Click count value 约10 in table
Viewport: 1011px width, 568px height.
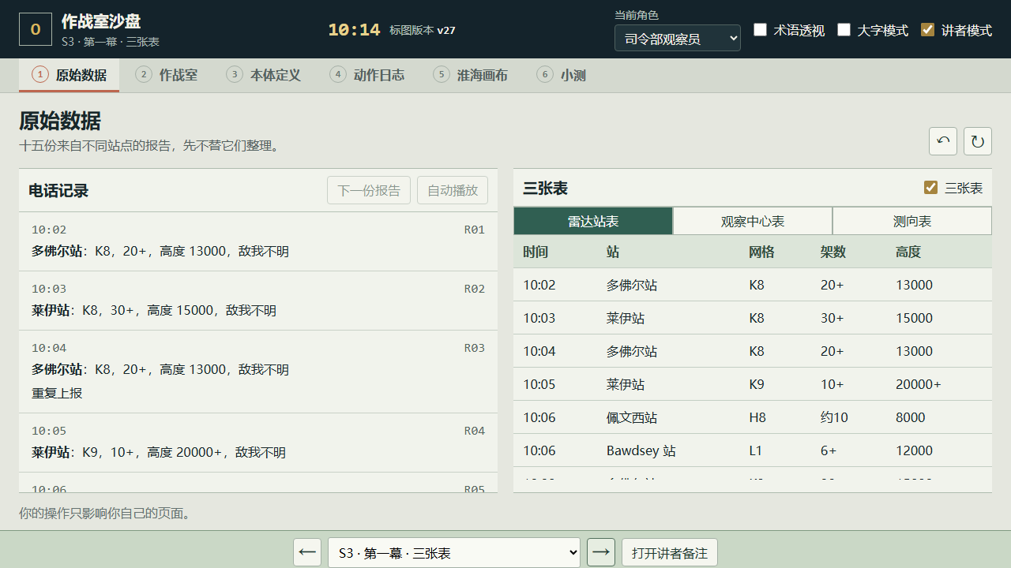point(834,417)
